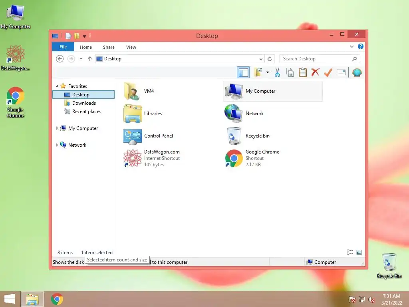Select Google Chrome Shortcut in file list

[x=252, y=158]
